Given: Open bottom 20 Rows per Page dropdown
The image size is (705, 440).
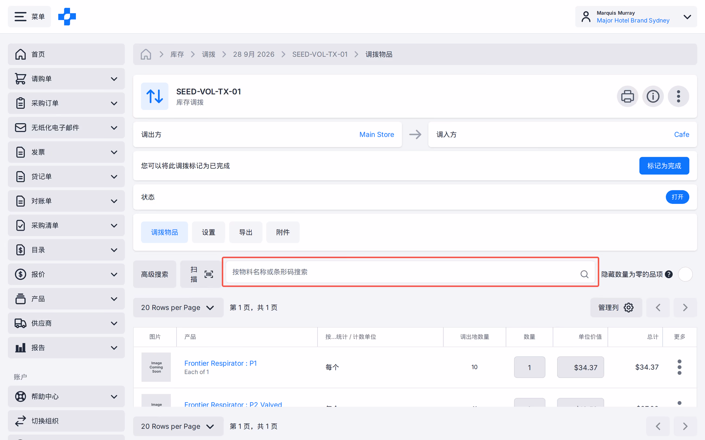Looking at the screenshot, I should 178,426.
